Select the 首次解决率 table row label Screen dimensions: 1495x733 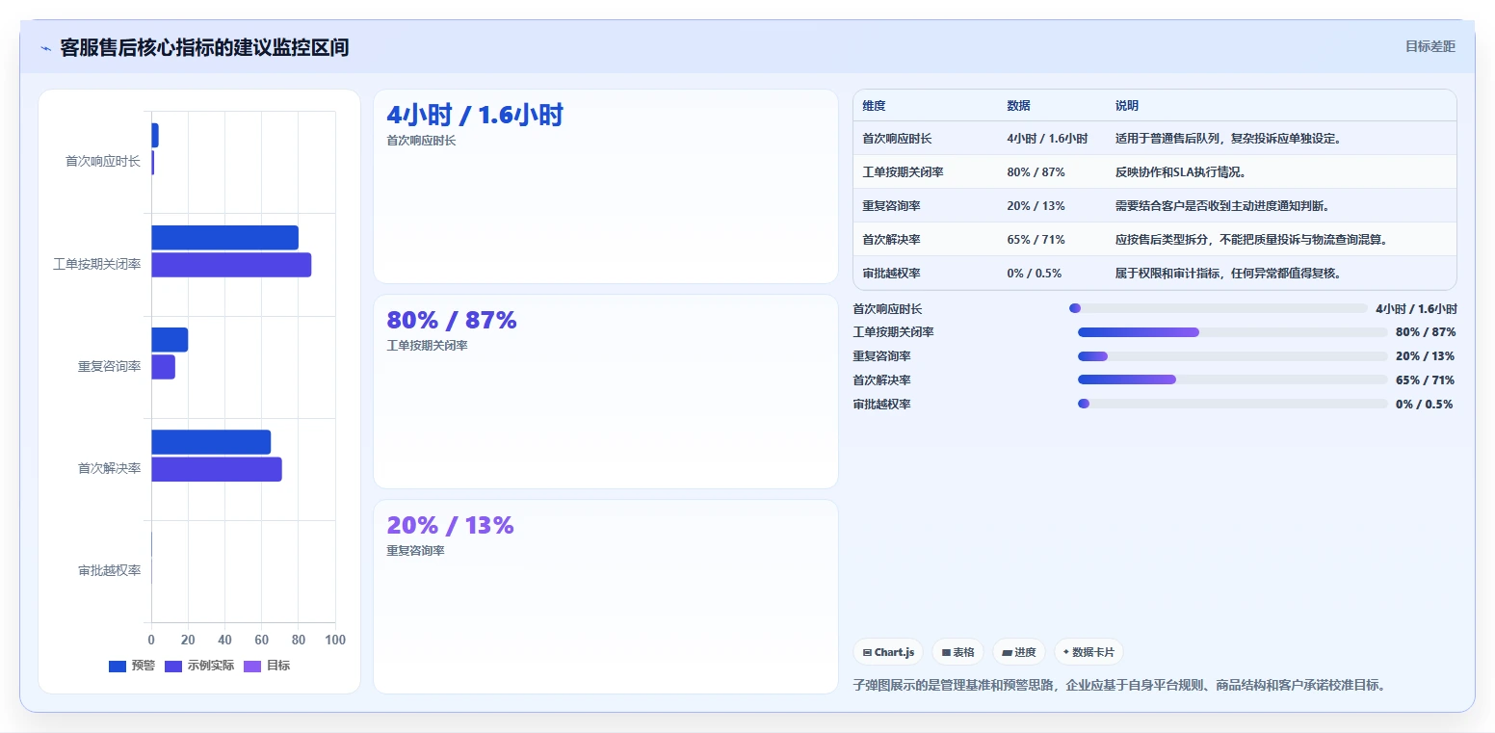tap(891, 240)
